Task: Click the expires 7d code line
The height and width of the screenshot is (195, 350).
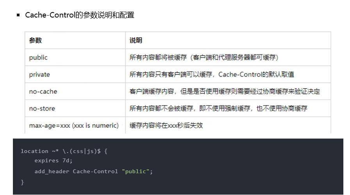Action: (x=54, y=160)
